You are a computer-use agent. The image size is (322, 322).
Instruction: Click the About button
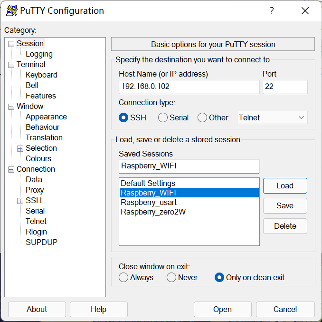click(x=37, y=310)
